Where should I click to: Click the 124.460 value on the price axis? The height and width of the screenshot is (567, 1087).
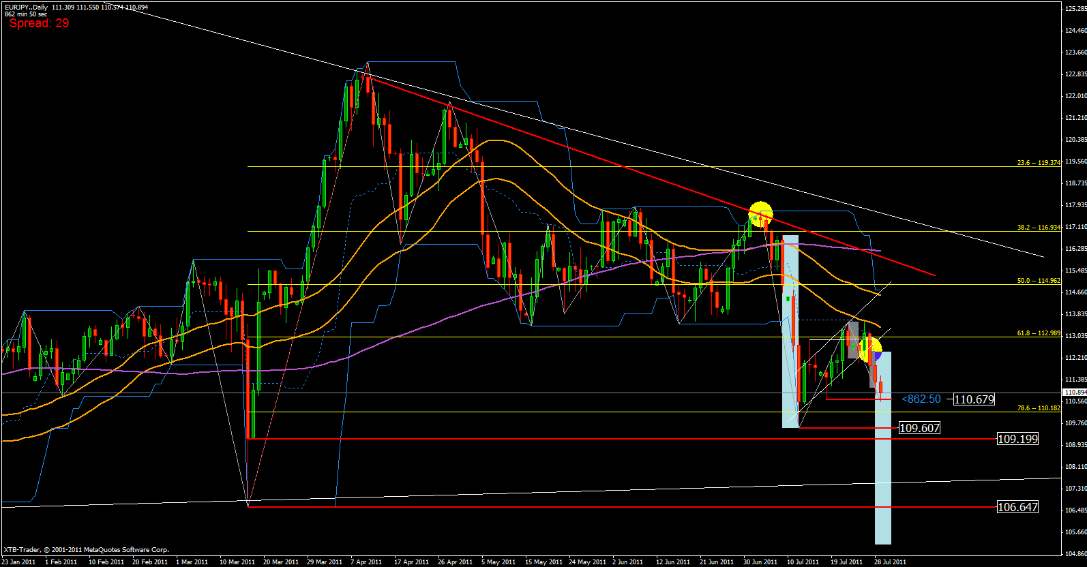pyautogui.click(x=1075, y=31)
